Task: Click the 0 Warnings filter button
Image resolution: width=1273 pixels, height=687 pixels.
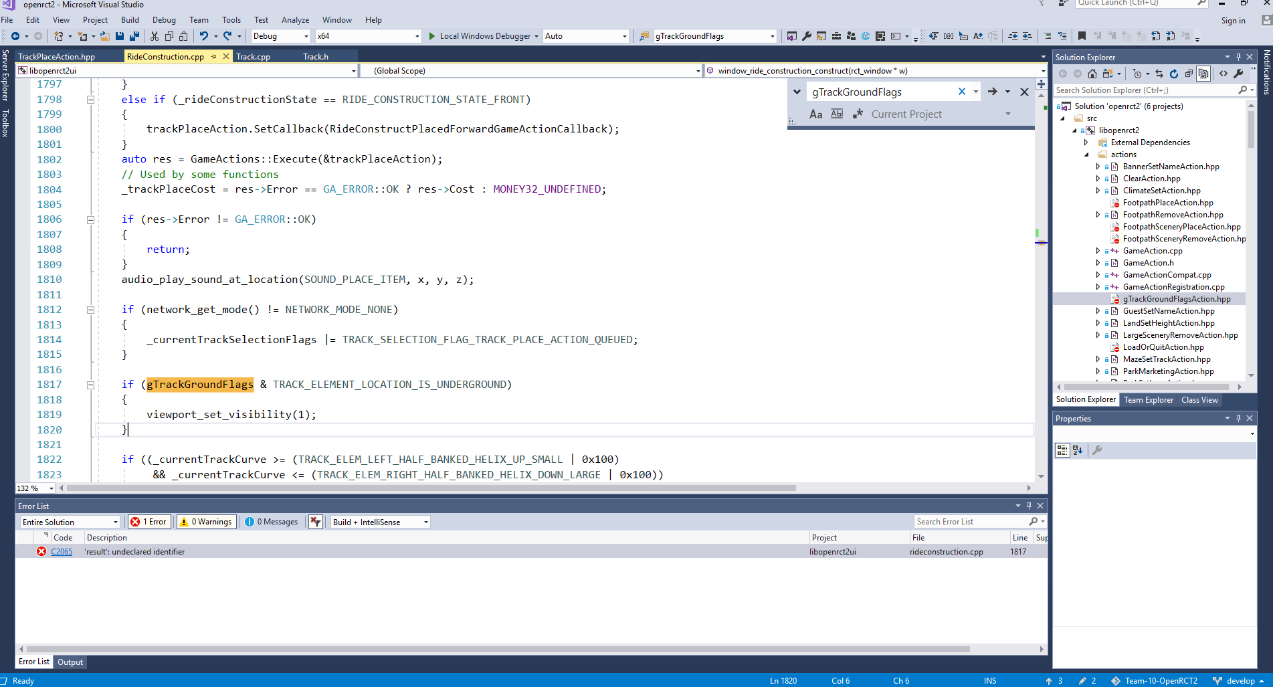Action: click(x=206, y=521)
